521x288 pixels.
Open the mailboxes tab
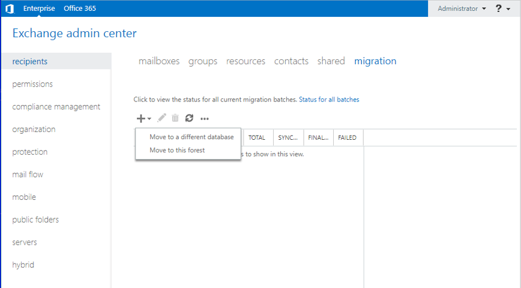pos(159,61)
